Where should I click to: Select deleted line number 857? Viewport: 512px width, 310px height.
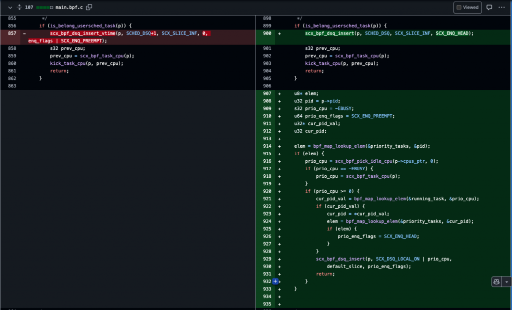(12, 33)
